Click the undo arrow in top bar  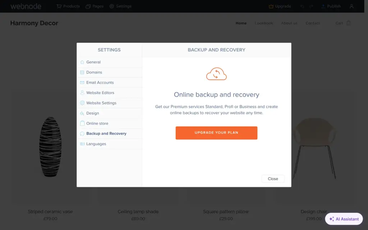point(302,6)
